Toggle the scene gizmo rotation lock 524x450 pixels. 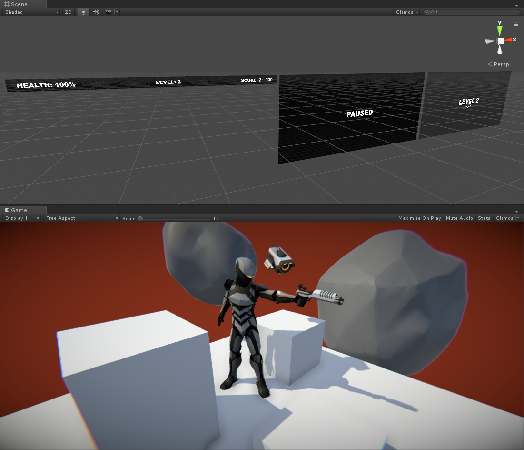point(516,24)
